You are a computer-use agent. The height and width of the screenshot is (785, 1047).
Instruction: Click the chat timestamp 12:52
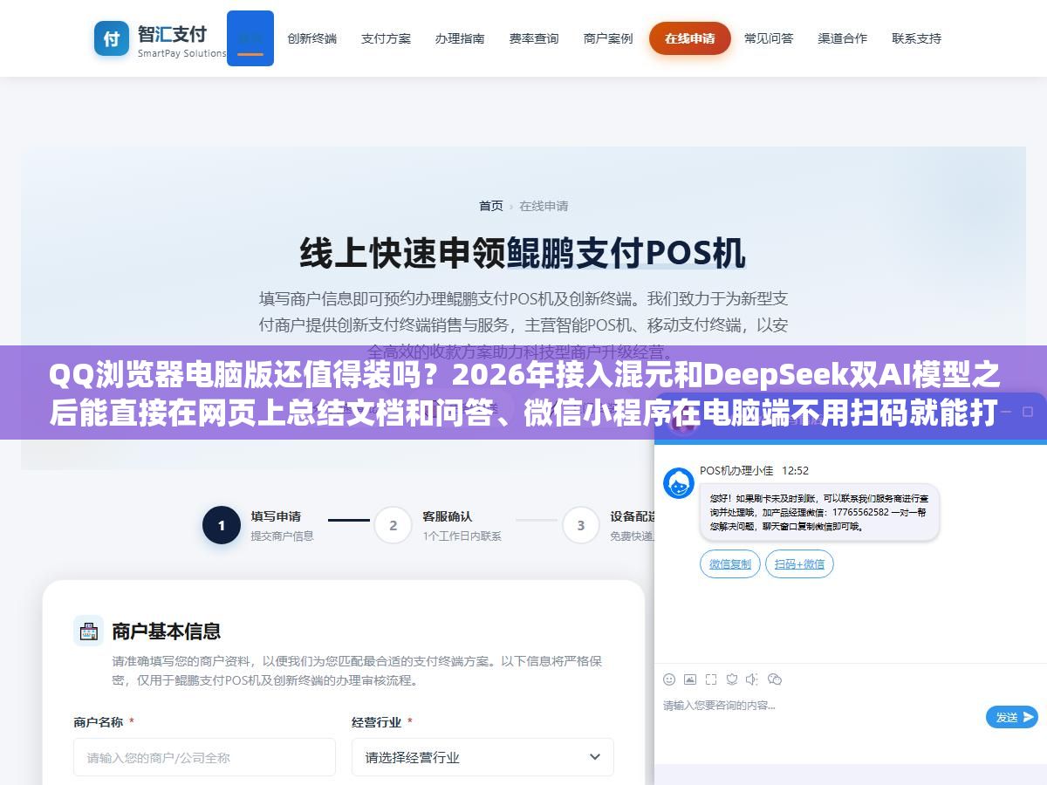pyautogui.click(x=795, y=470)
